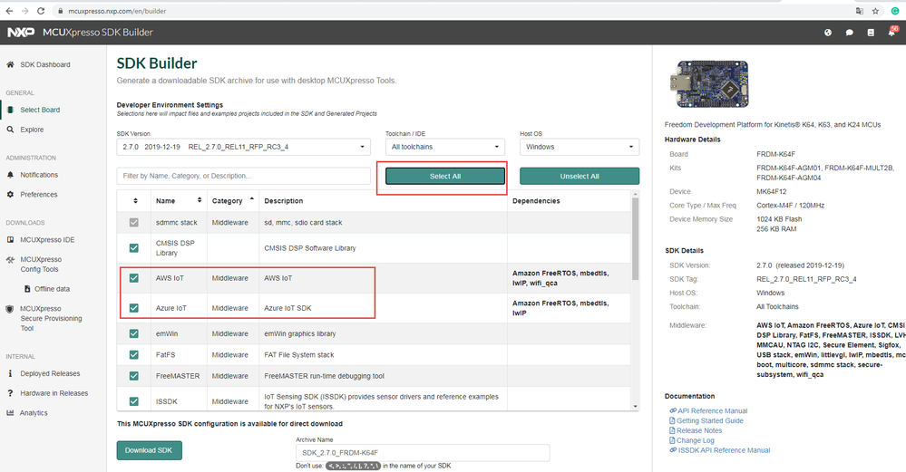Image resolution: width=906 pixels, height=472 pixels.
Task: Click the 'FAT File System stack' description cell
Action: [383, 355]
